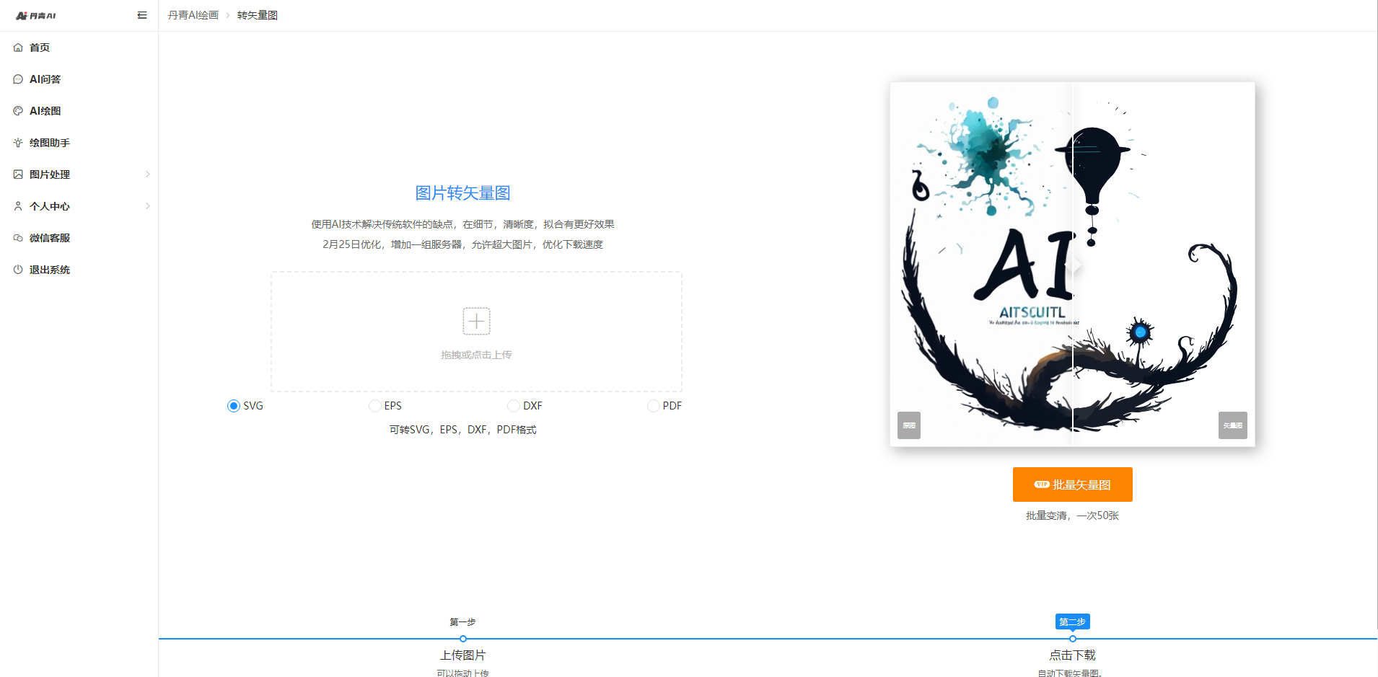Expand the 图片处理 submenu arrow
This screenshot has width=1378, height=677.
(148, 174)
